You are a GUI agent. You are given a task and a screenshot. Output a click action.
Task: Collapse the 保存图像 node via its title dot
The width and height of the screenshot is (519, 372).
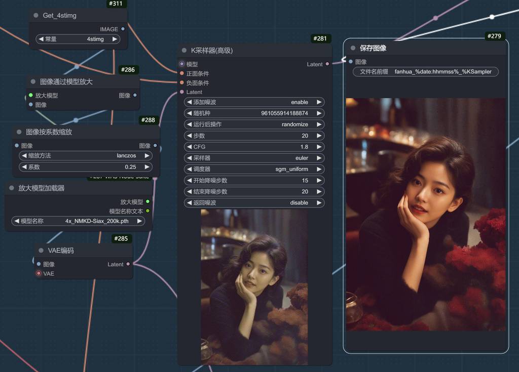coord(352,48)
